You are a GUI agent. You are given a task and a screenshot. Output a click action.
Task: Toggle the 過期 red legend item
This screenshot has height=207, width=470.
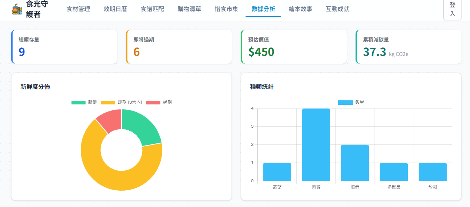click(x=159, y=102)
